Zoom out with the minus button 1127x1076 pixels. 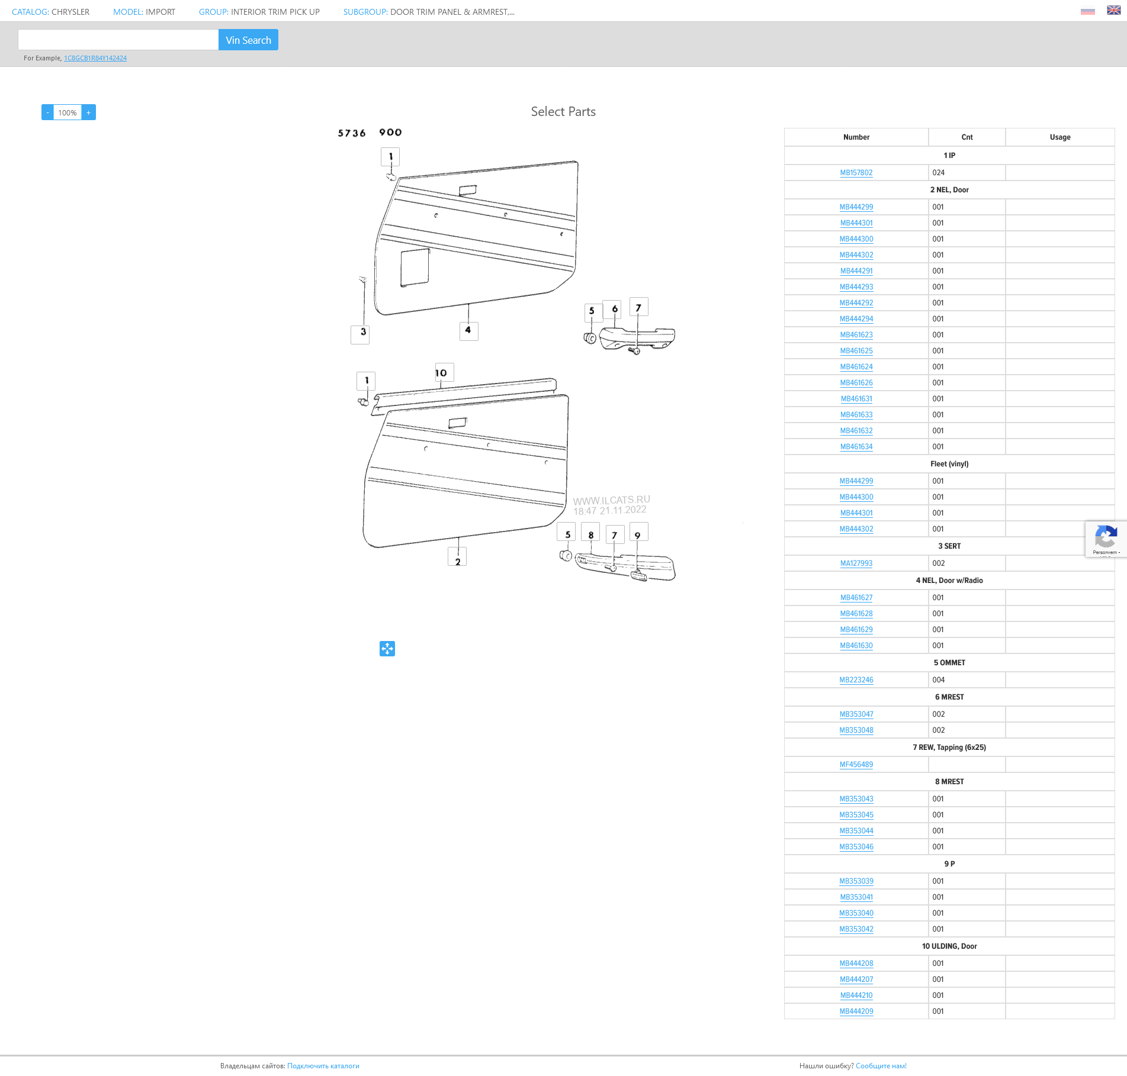click(47, 112)
